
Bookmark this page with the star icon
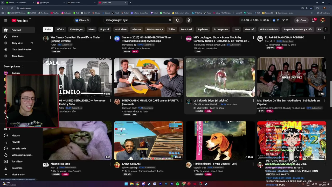311,8
